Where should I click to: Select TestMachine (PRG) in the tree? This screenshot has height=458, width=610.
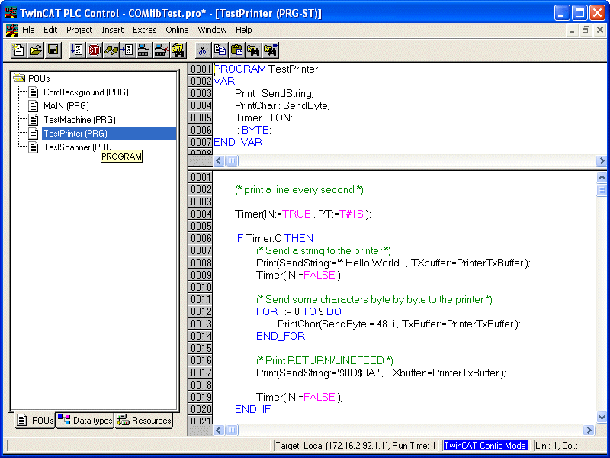click(x=79, y=120)
